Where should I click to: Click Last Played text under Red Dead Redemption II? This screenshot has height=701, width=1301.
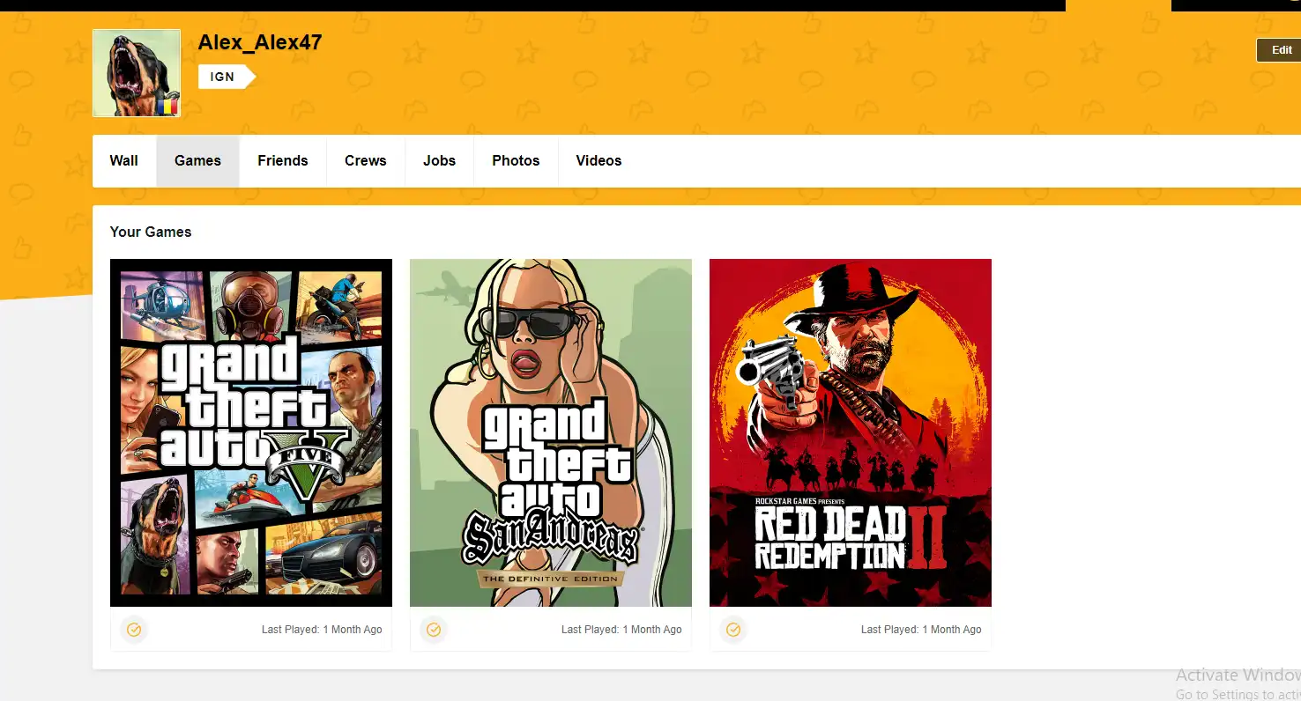point(921,630)
